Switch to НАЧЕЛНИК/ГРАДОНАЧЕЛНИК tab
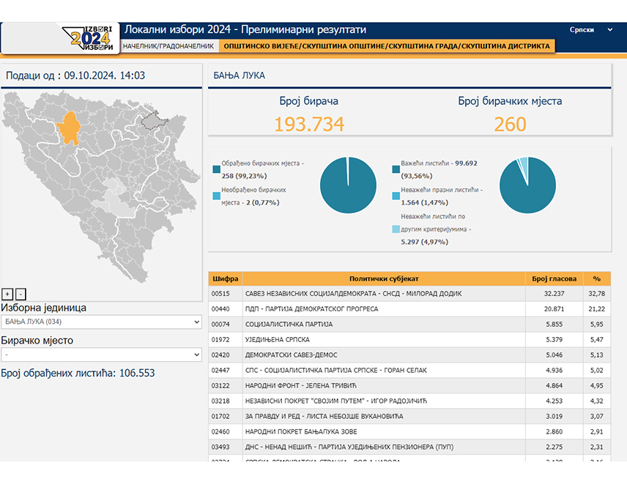Image resolution: width=627 pixels, height=482 pixels. [x=168, y=46]
